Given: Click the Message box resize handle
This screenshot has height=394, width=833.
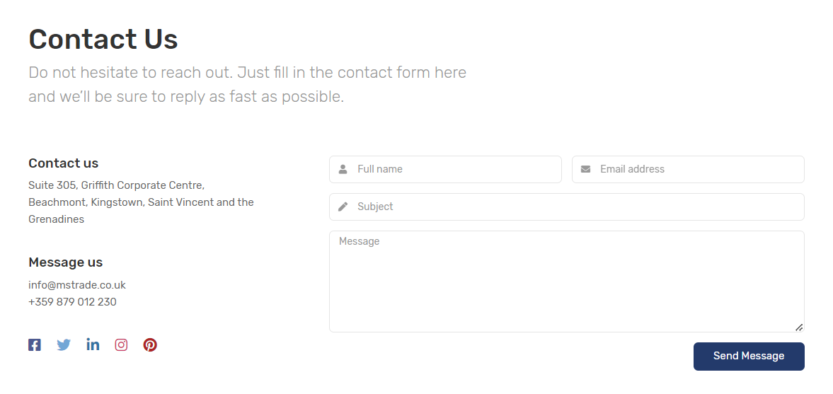Looking at the screenshot, I should tap(799, 327).
